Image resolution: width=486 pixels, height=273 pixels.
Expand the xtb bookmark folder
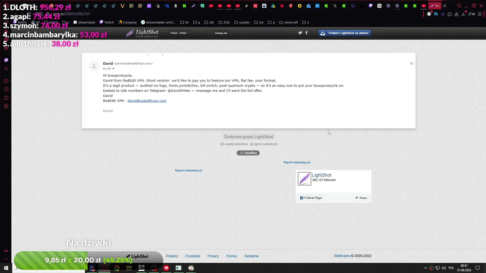pos(209,22)
